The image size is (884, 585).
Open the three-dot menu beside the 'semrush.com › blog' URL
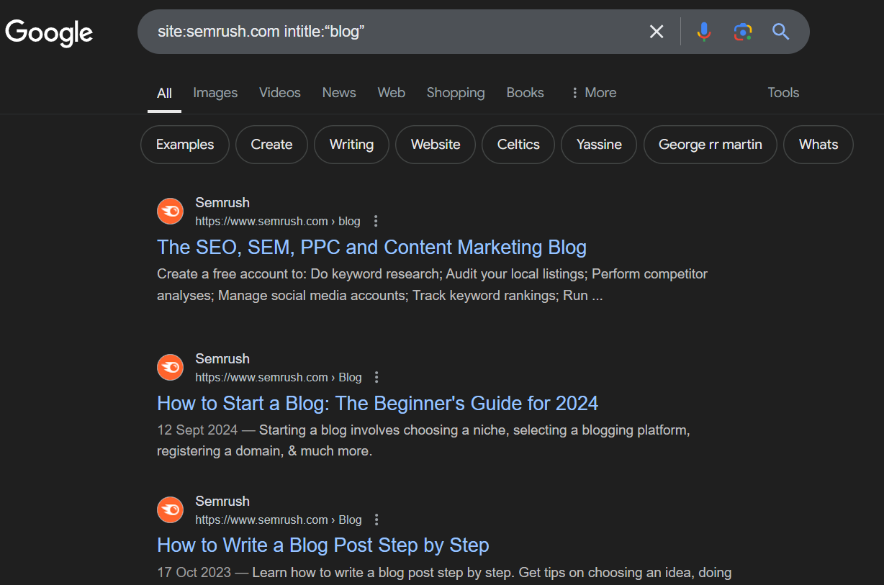[x=376, y=222]
